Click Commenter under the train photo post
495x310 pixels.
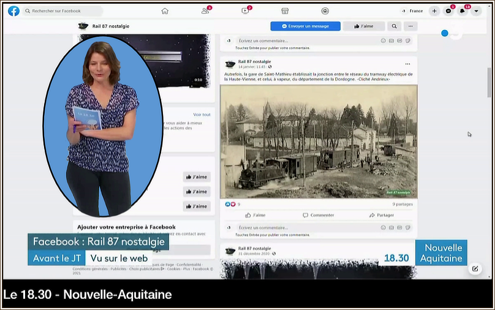click(319, 215)
